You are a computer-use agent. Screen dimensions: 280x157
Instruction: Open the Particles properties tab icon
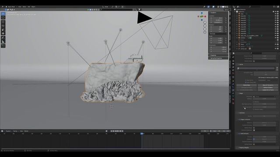tap(233, 87)
